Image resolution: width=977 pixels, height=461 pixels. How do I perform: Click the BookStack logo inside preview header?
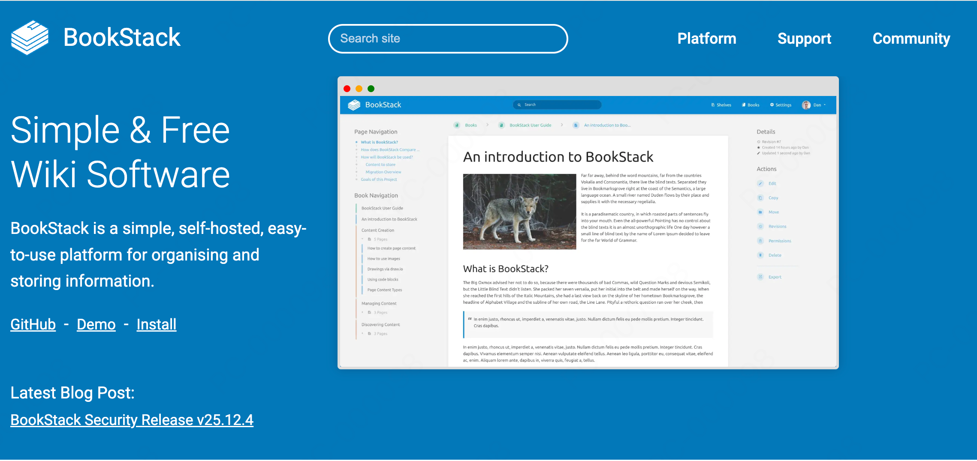[x=374, y=105]
